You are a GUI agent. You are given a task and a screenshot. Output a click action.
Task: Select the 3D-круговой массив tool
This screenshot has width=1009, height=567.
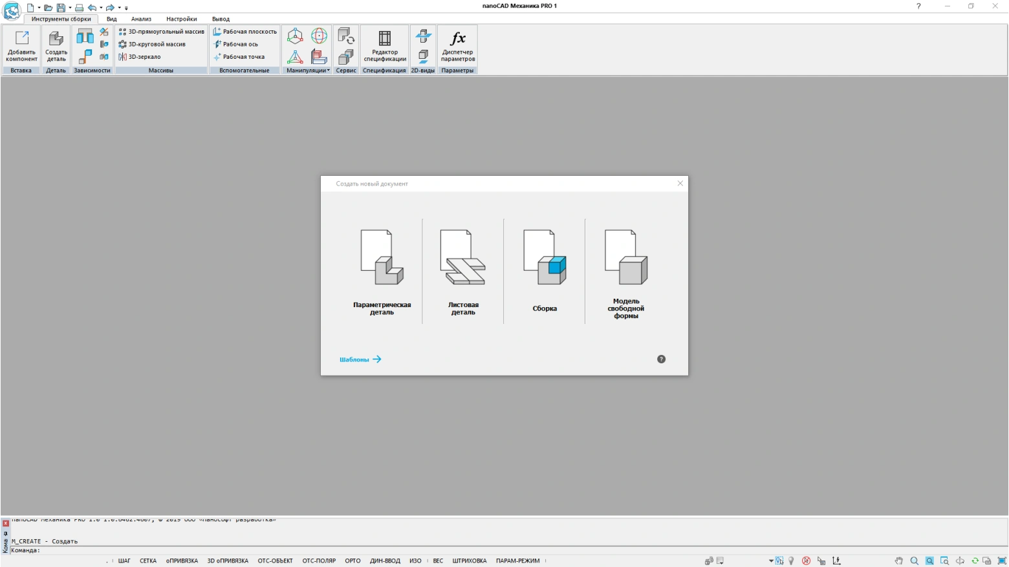pyautogui.click(x=152, y=45)
